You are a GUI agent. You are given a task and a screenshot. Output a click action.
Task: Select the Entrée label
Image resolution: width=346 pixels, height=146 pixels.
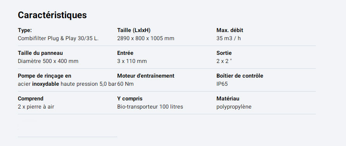[125, 53]
